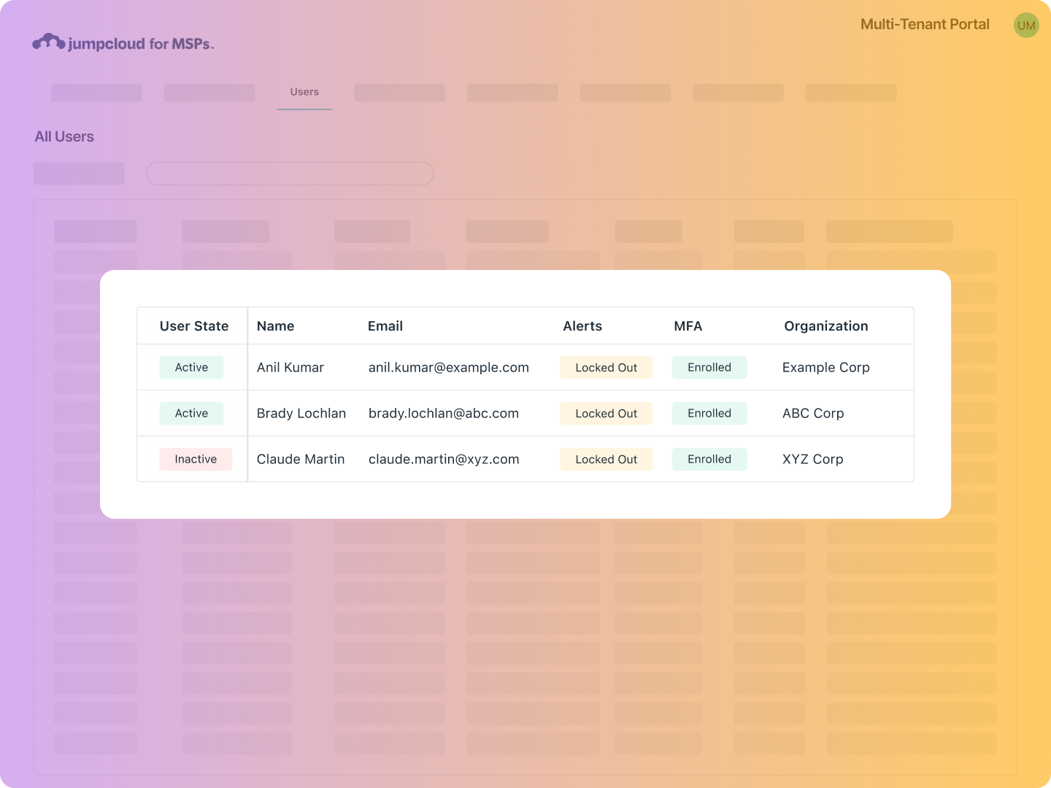The height and width of the screenshot is (788, 1051).
Task: Sort by the User State column header
Action: tap(194, 326)
